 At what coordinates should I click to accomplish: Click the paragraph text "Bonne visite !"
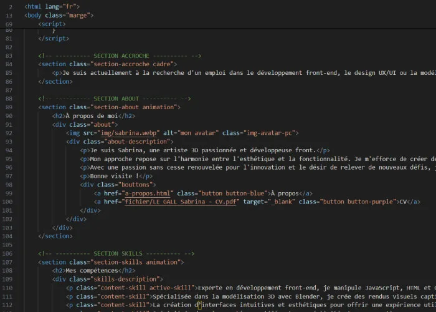coord(114,176)
